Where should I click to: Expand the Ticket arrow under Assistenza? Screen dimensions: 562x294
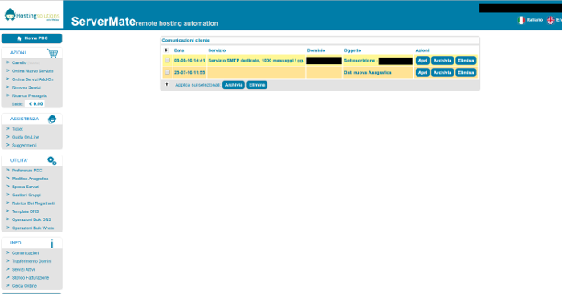[8, 128]
